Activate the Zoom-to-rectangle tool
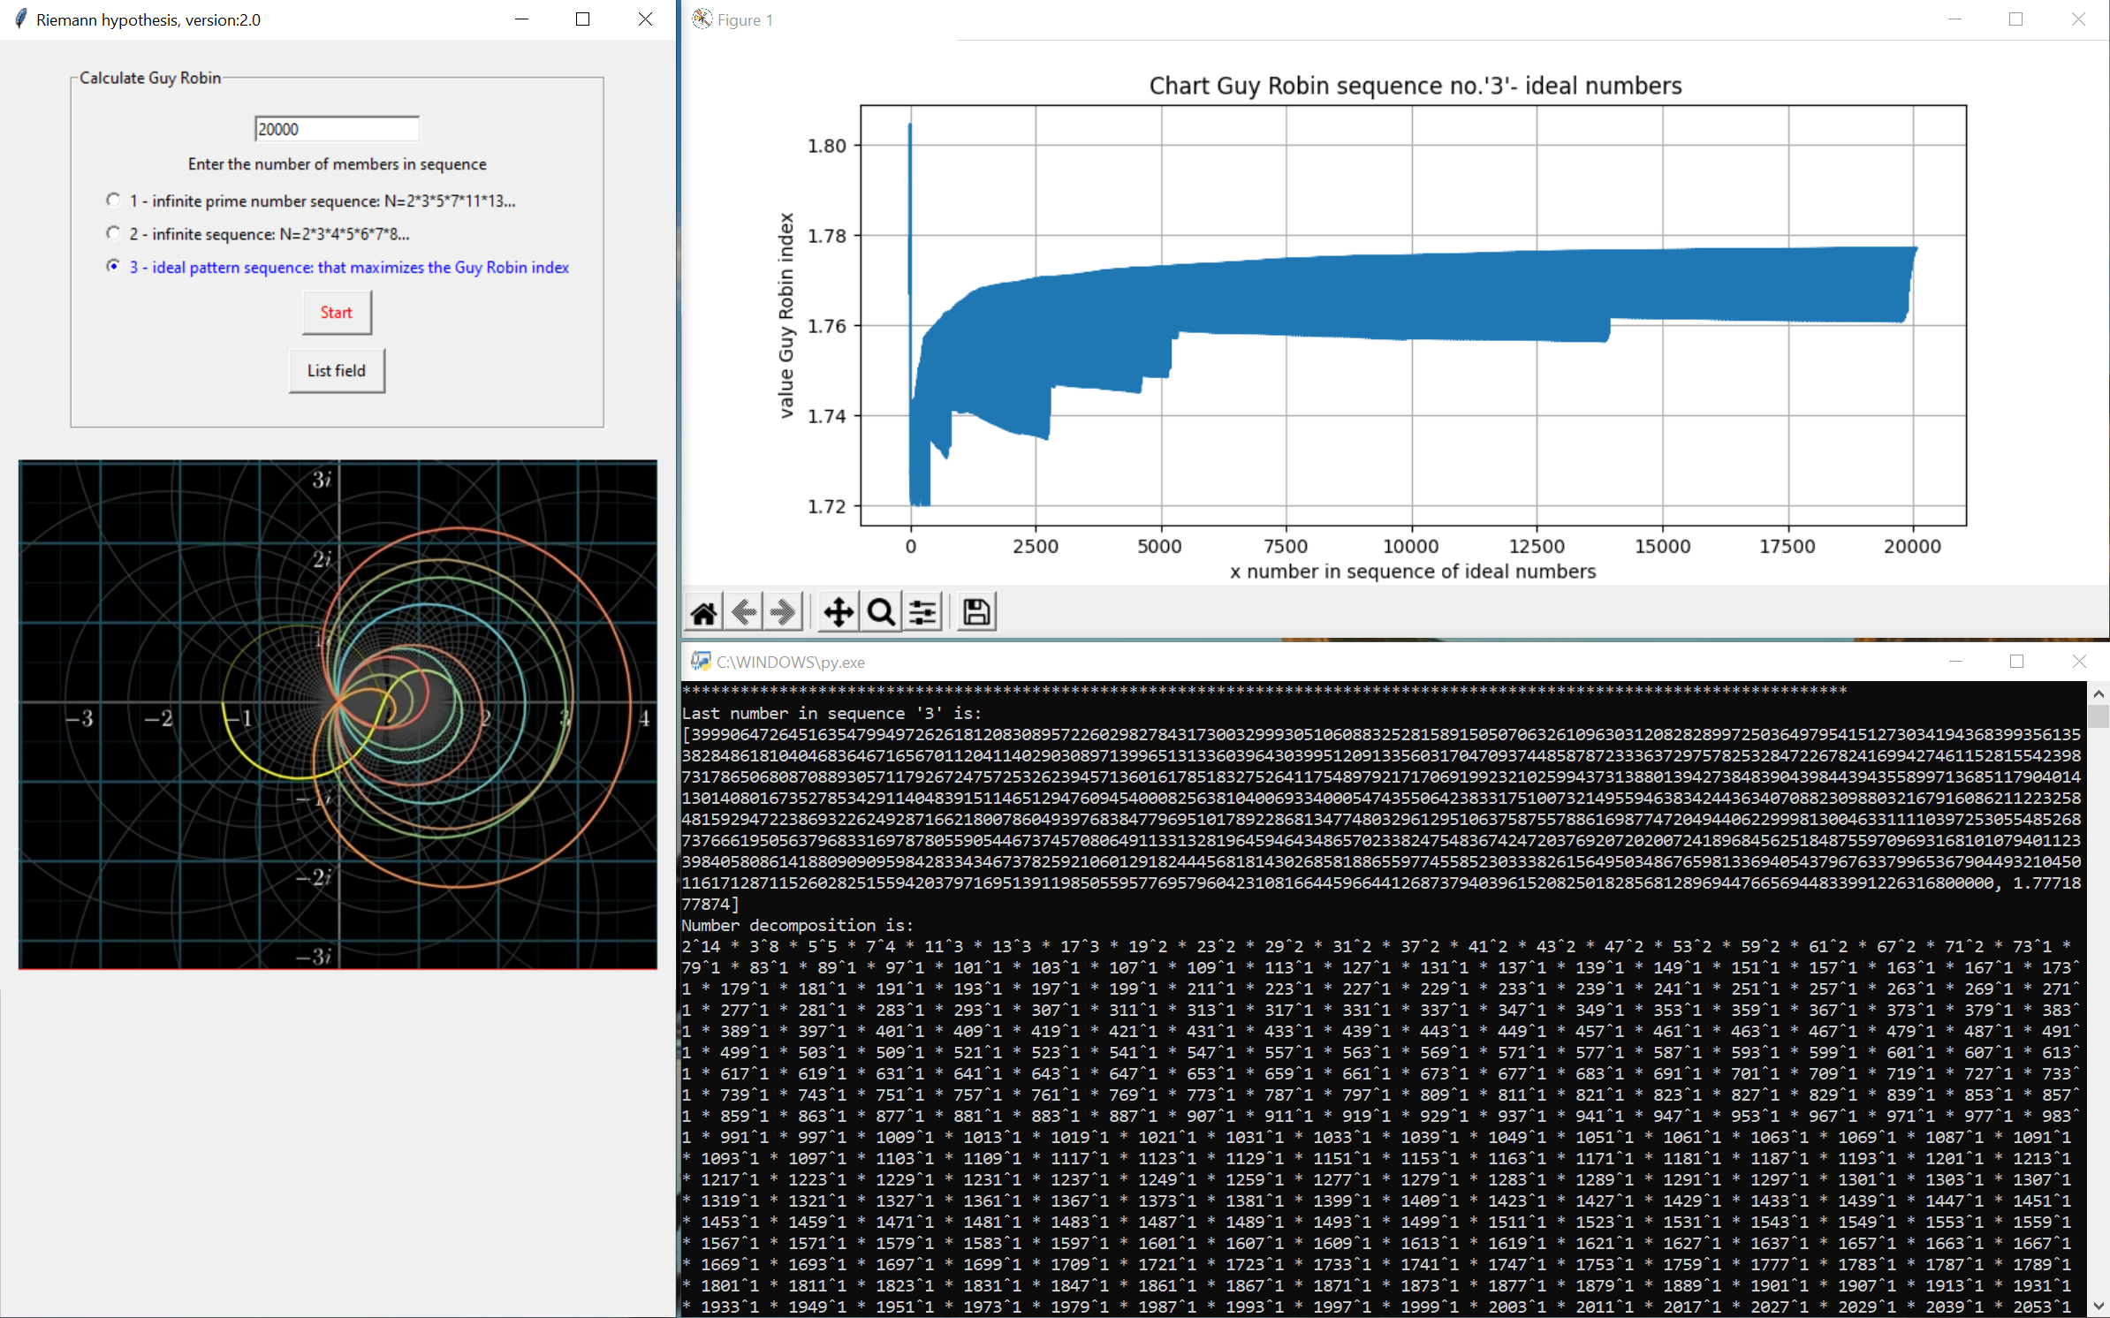 (880, 610)
